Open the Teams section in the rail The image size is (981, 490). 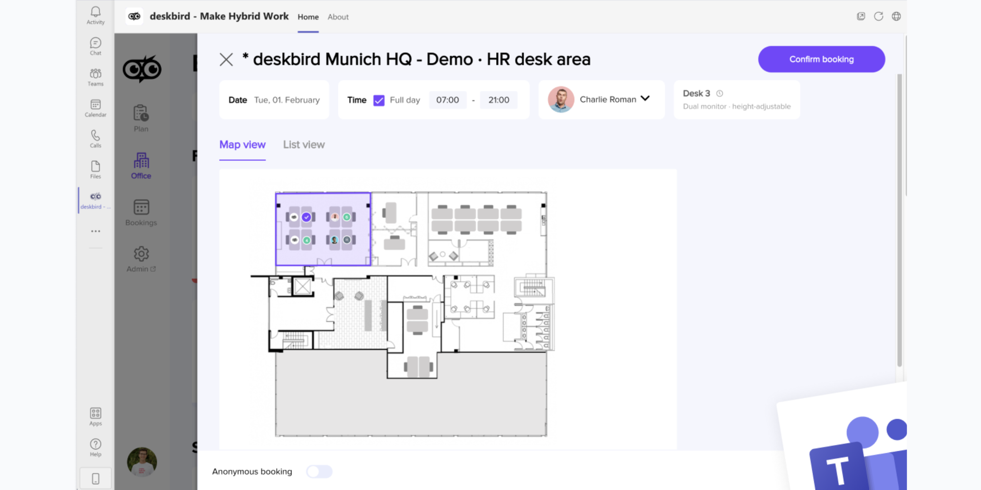click(96, 77)
